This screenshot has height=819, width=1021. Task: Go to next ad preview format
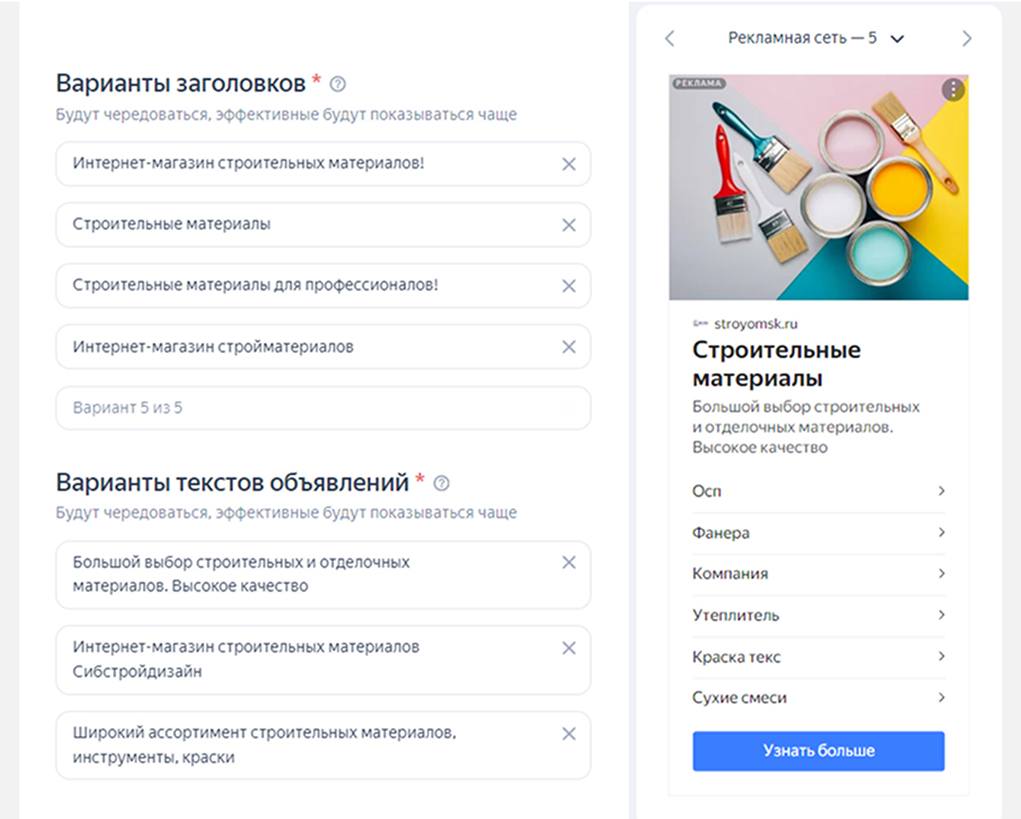click(x=966, y=38)
